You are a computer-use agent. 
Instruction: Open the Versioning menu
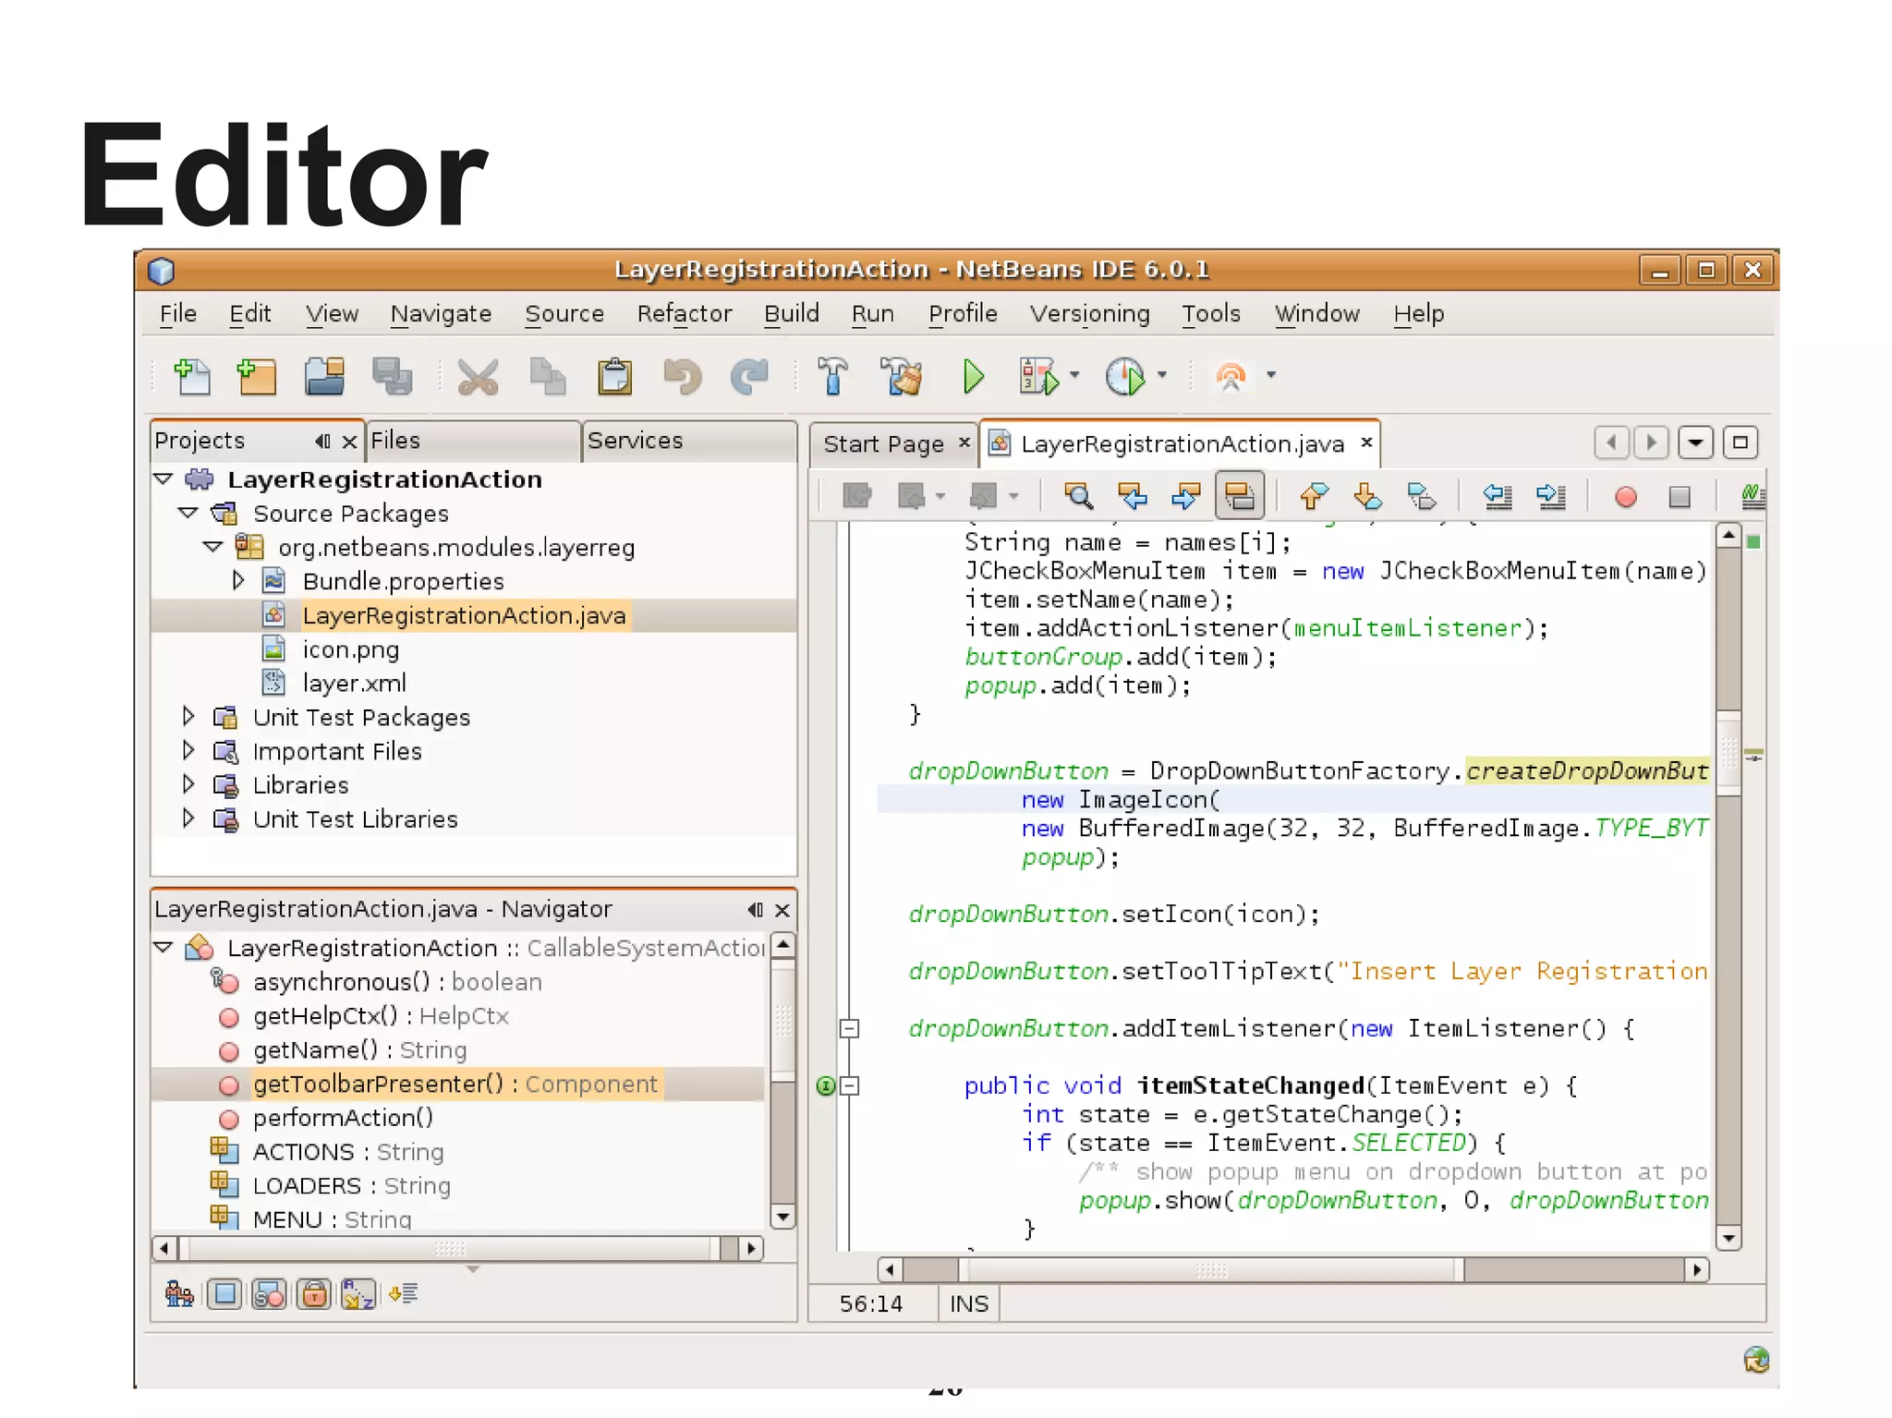[1090, 314]
